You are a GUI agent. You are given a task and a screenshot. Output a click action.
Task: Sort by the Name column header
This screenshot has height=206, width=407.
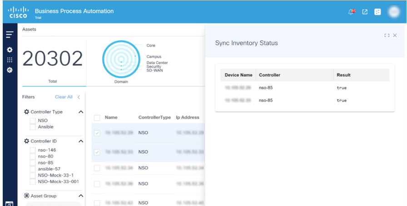111,117
